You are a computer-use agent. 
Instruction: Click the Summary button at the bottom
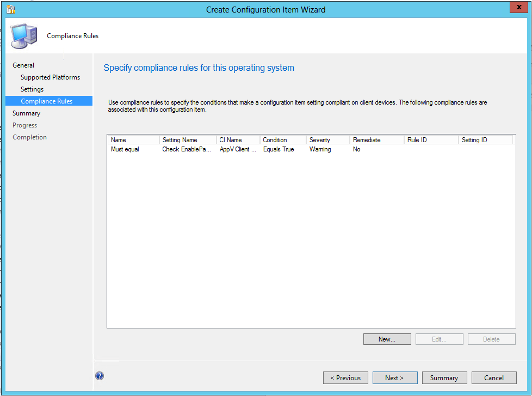click(x=444, y=377)
